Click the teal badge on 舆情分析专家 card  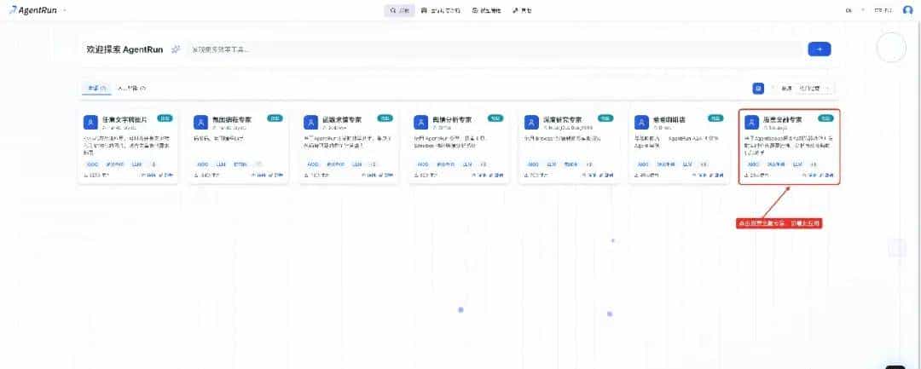point(495,118)
